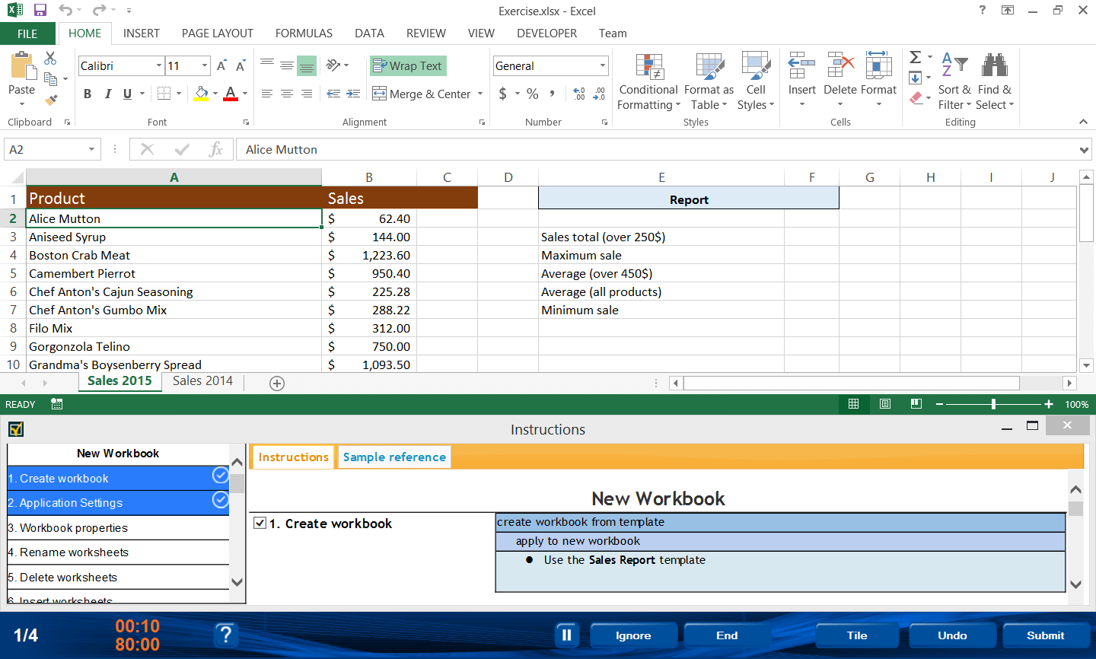Click the Align Left icon
Screen dimensions: 1096x659
[267, 94]
